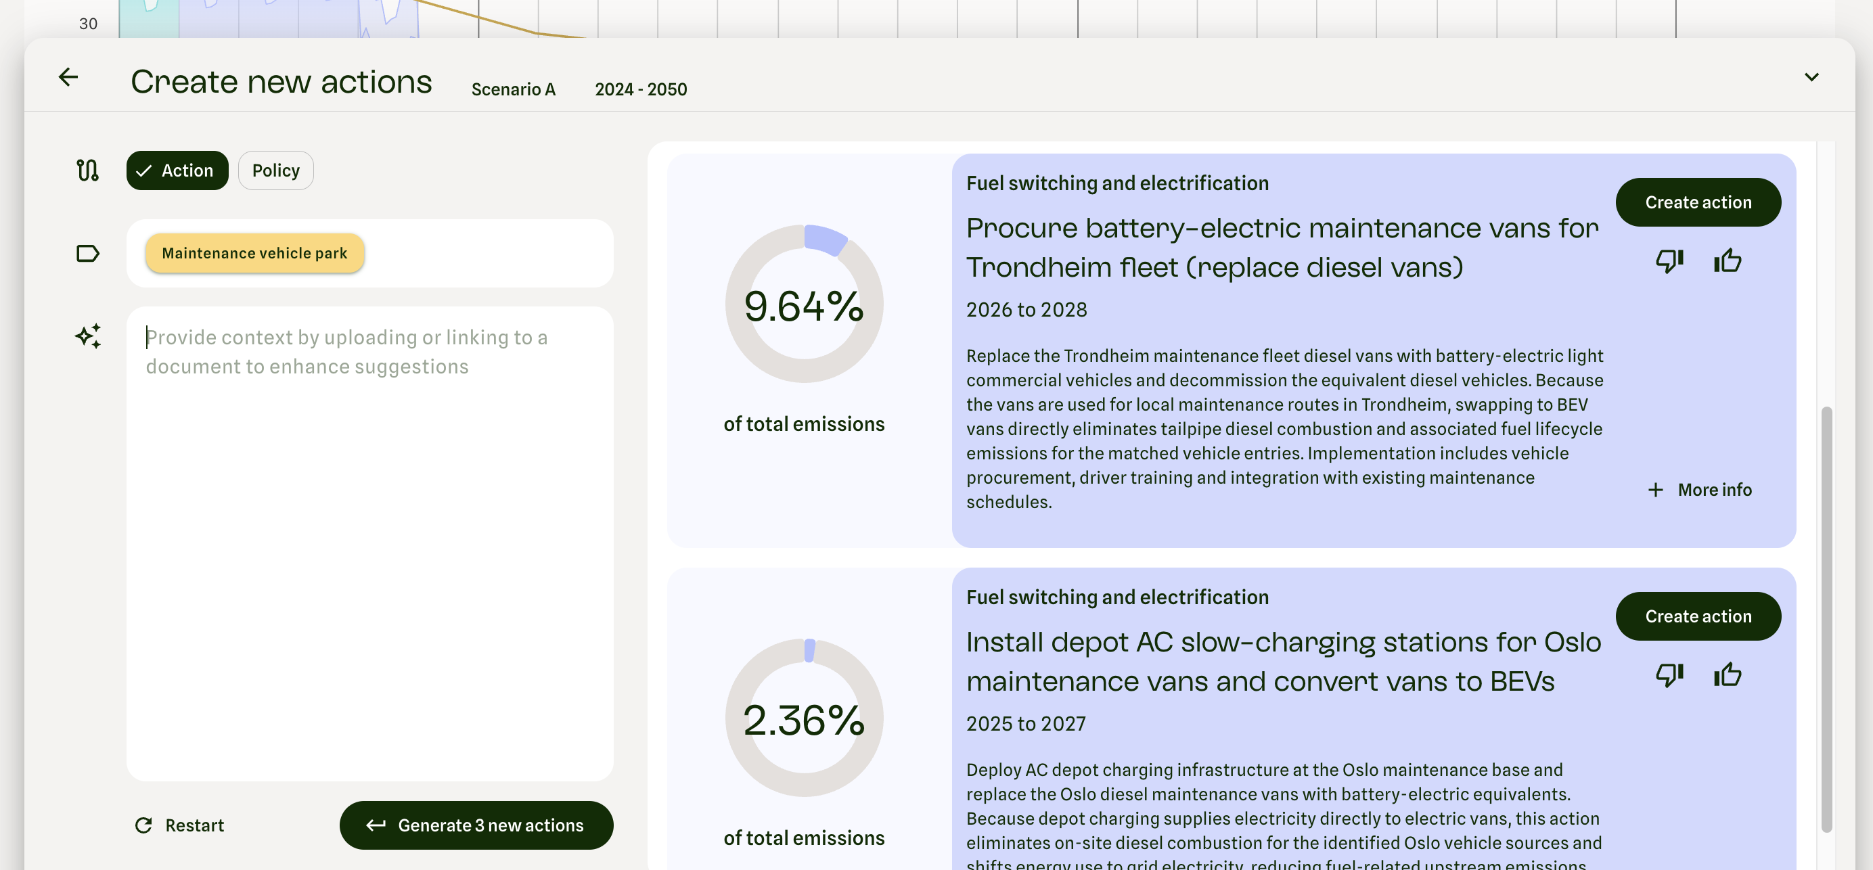Create action for Oslo depot charging
Viewport: 1873px width, 870px height.
coord(1698,616)
